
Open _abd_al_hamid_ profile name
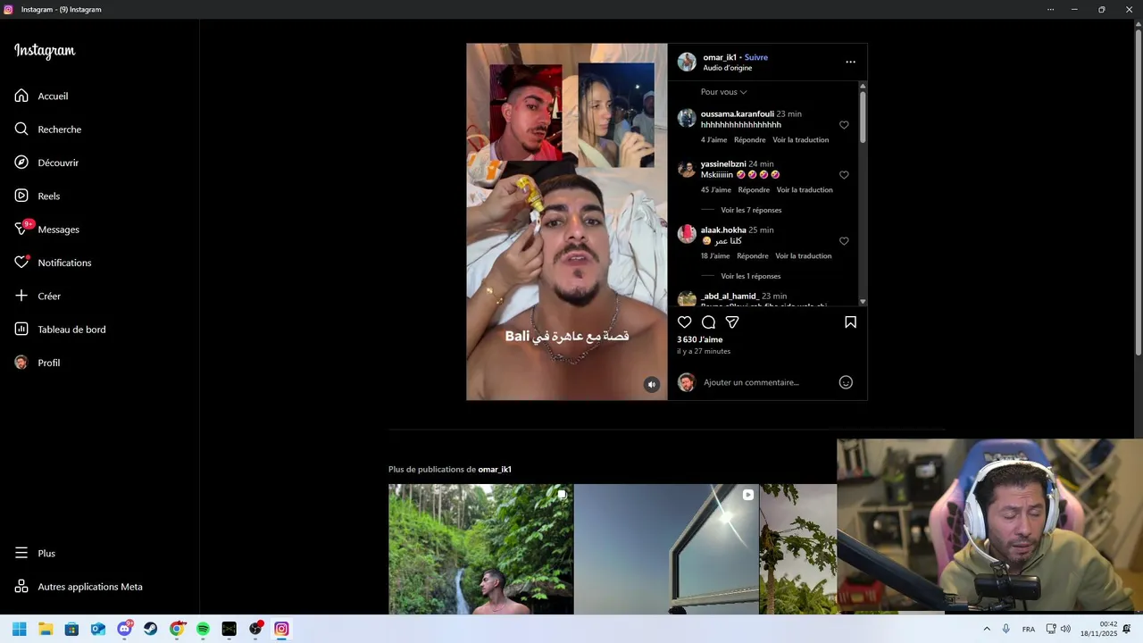point(730,296)
